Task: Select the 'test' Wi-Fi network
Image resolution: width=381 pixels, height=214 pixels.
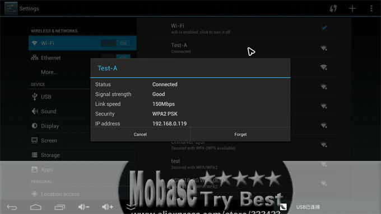Action: pyautogui.click(x=244, y=164)
